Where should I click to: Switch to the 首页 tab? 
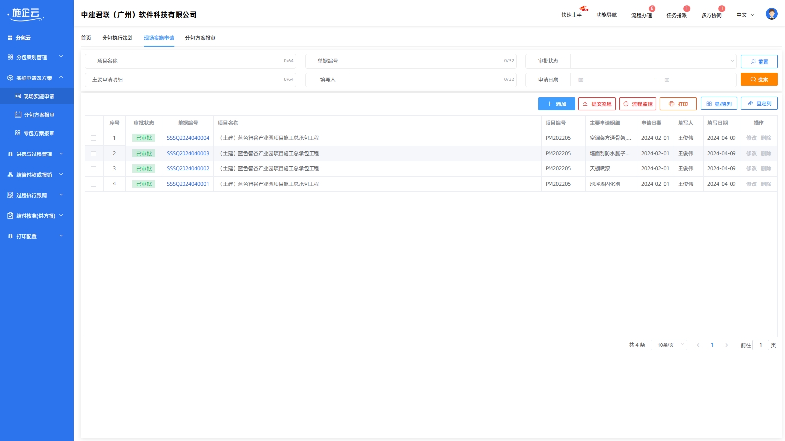pos(86,38)
